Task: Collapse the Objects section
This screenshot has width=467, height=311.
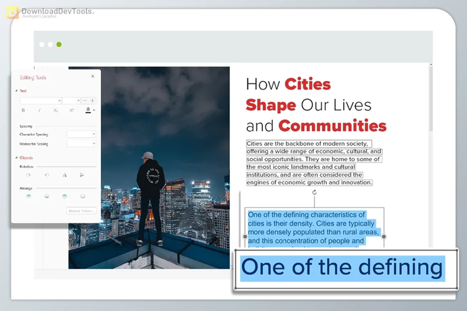Action: (x=16, y=158)
